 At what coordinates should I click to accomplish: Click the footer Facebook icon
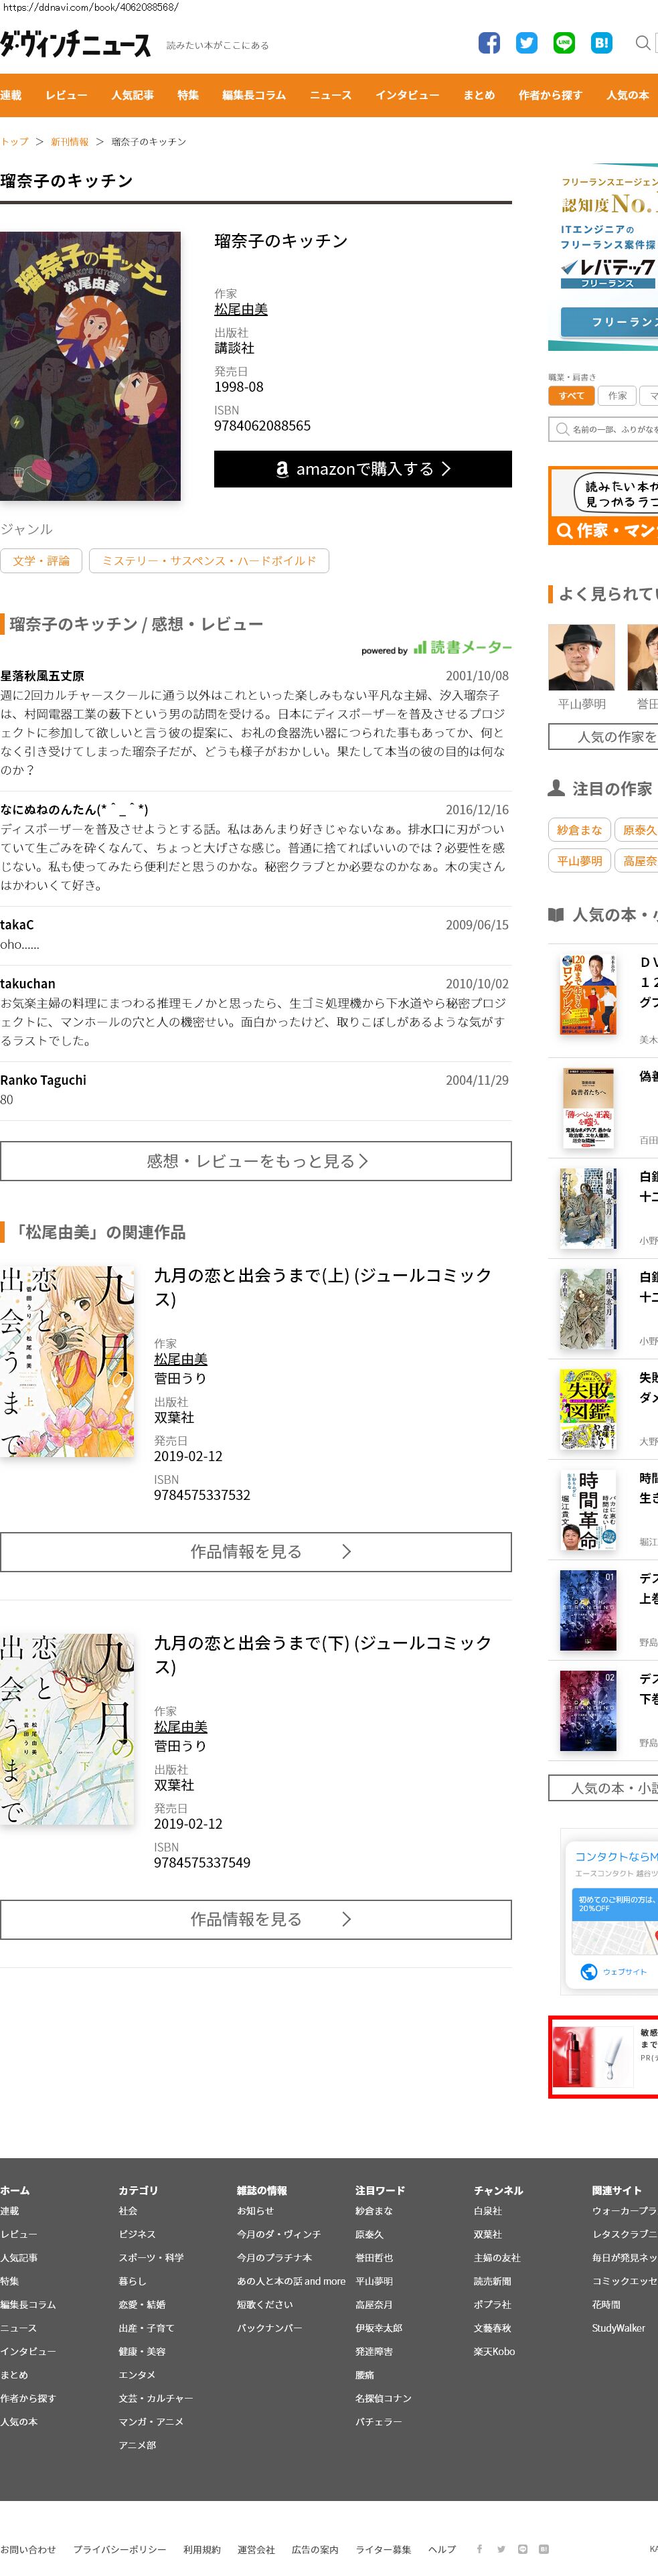(x=479, y=2549)
